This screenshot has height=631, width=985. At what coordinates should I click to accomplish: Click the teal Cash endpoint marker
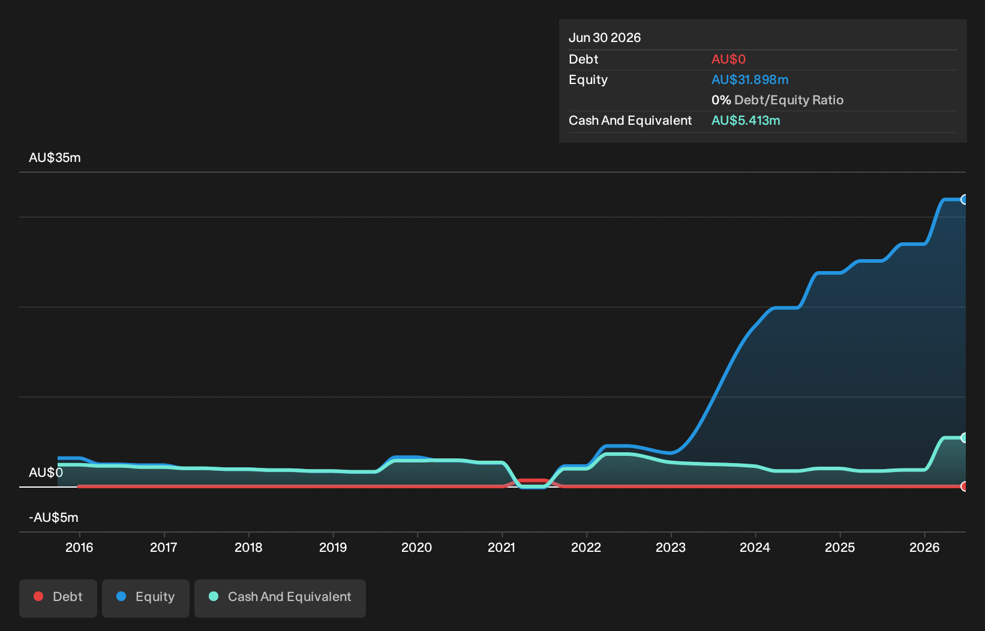coord(964,438)
